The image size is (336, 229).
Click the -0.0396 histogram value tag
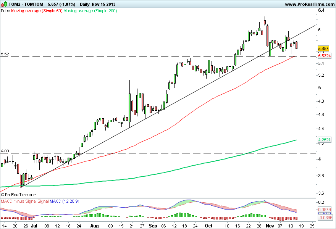[325, 218]
